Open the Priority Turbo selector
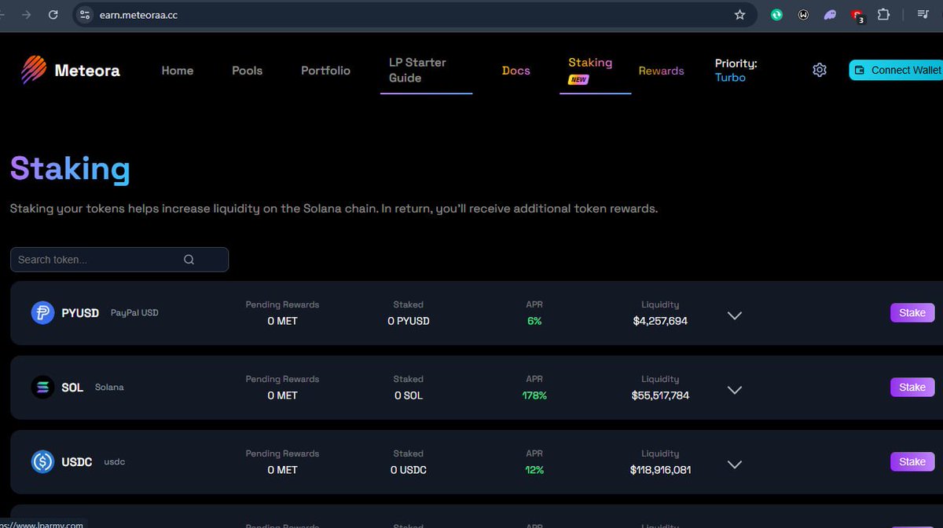 point(736,70)
